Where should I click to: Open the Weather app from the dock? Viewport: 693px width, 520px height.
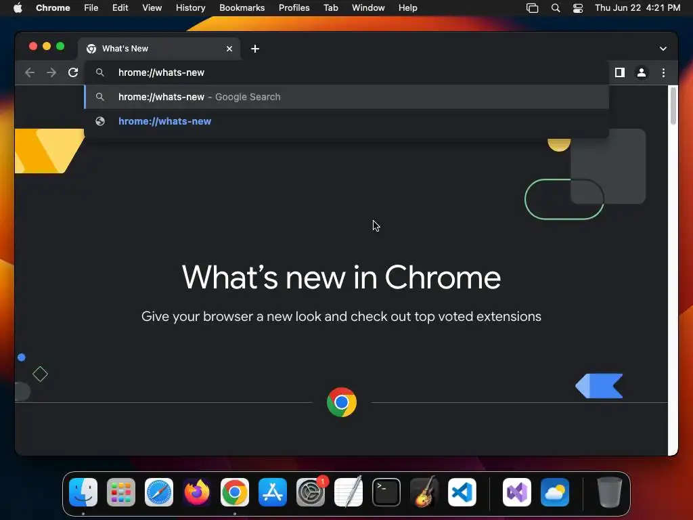coord(555,492)
